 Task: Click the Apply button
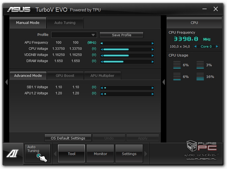143,138
